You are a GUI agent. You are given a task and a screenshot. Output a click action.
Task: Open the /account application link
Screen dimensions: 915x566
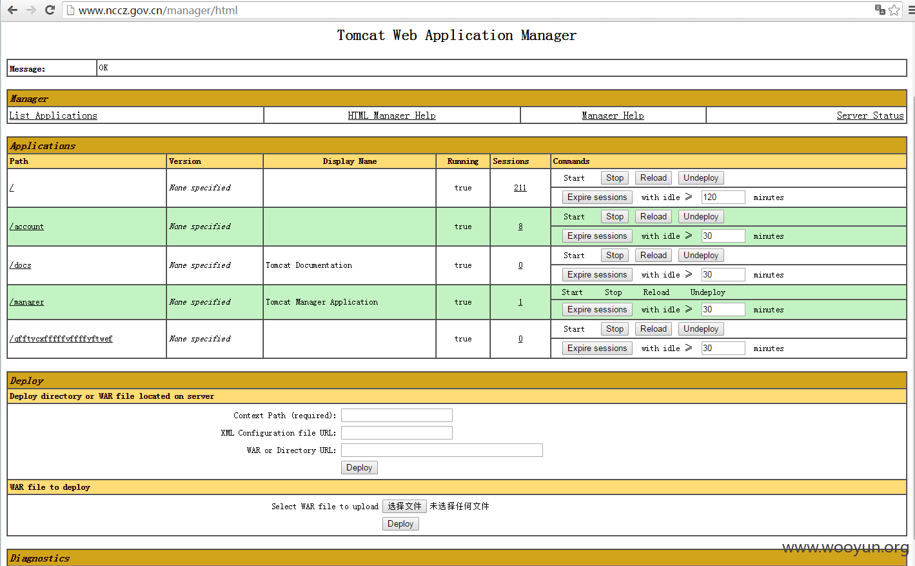[x=26, y=227]
